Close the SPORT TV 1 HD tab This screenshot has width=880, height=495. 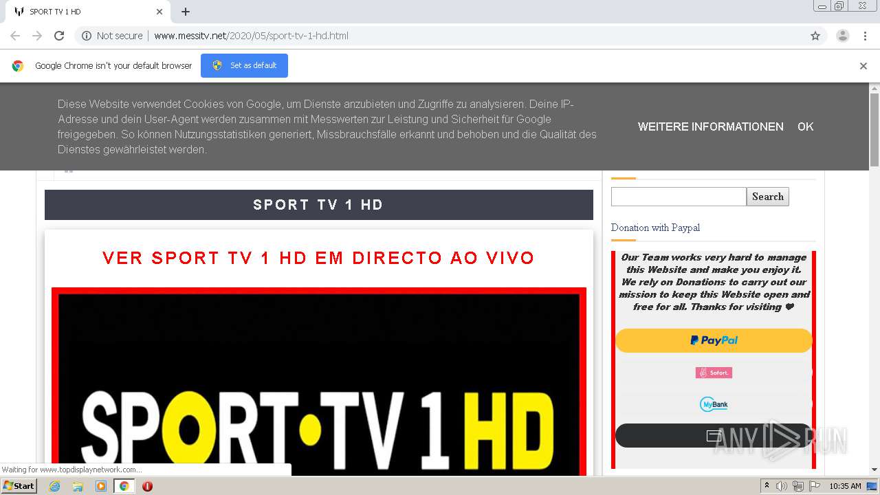pos(159,12)
